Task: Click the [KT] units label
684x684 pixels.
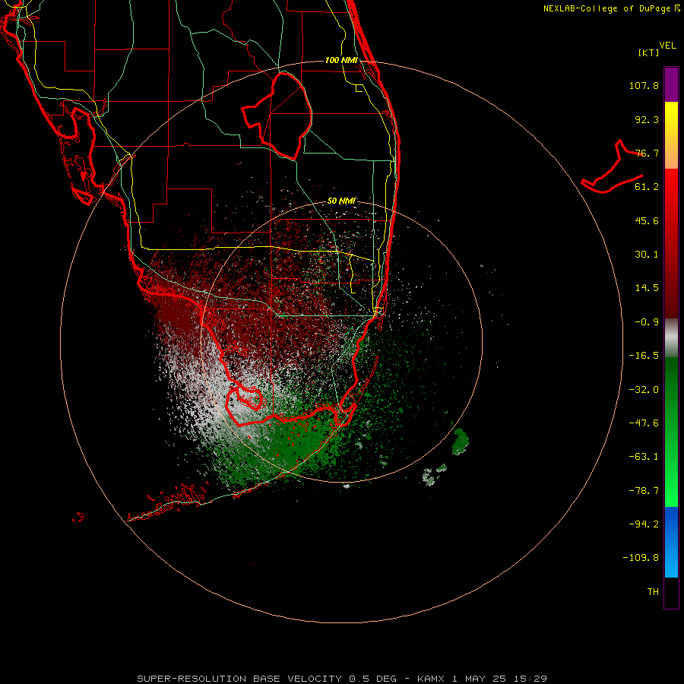Action: (649, 52)
